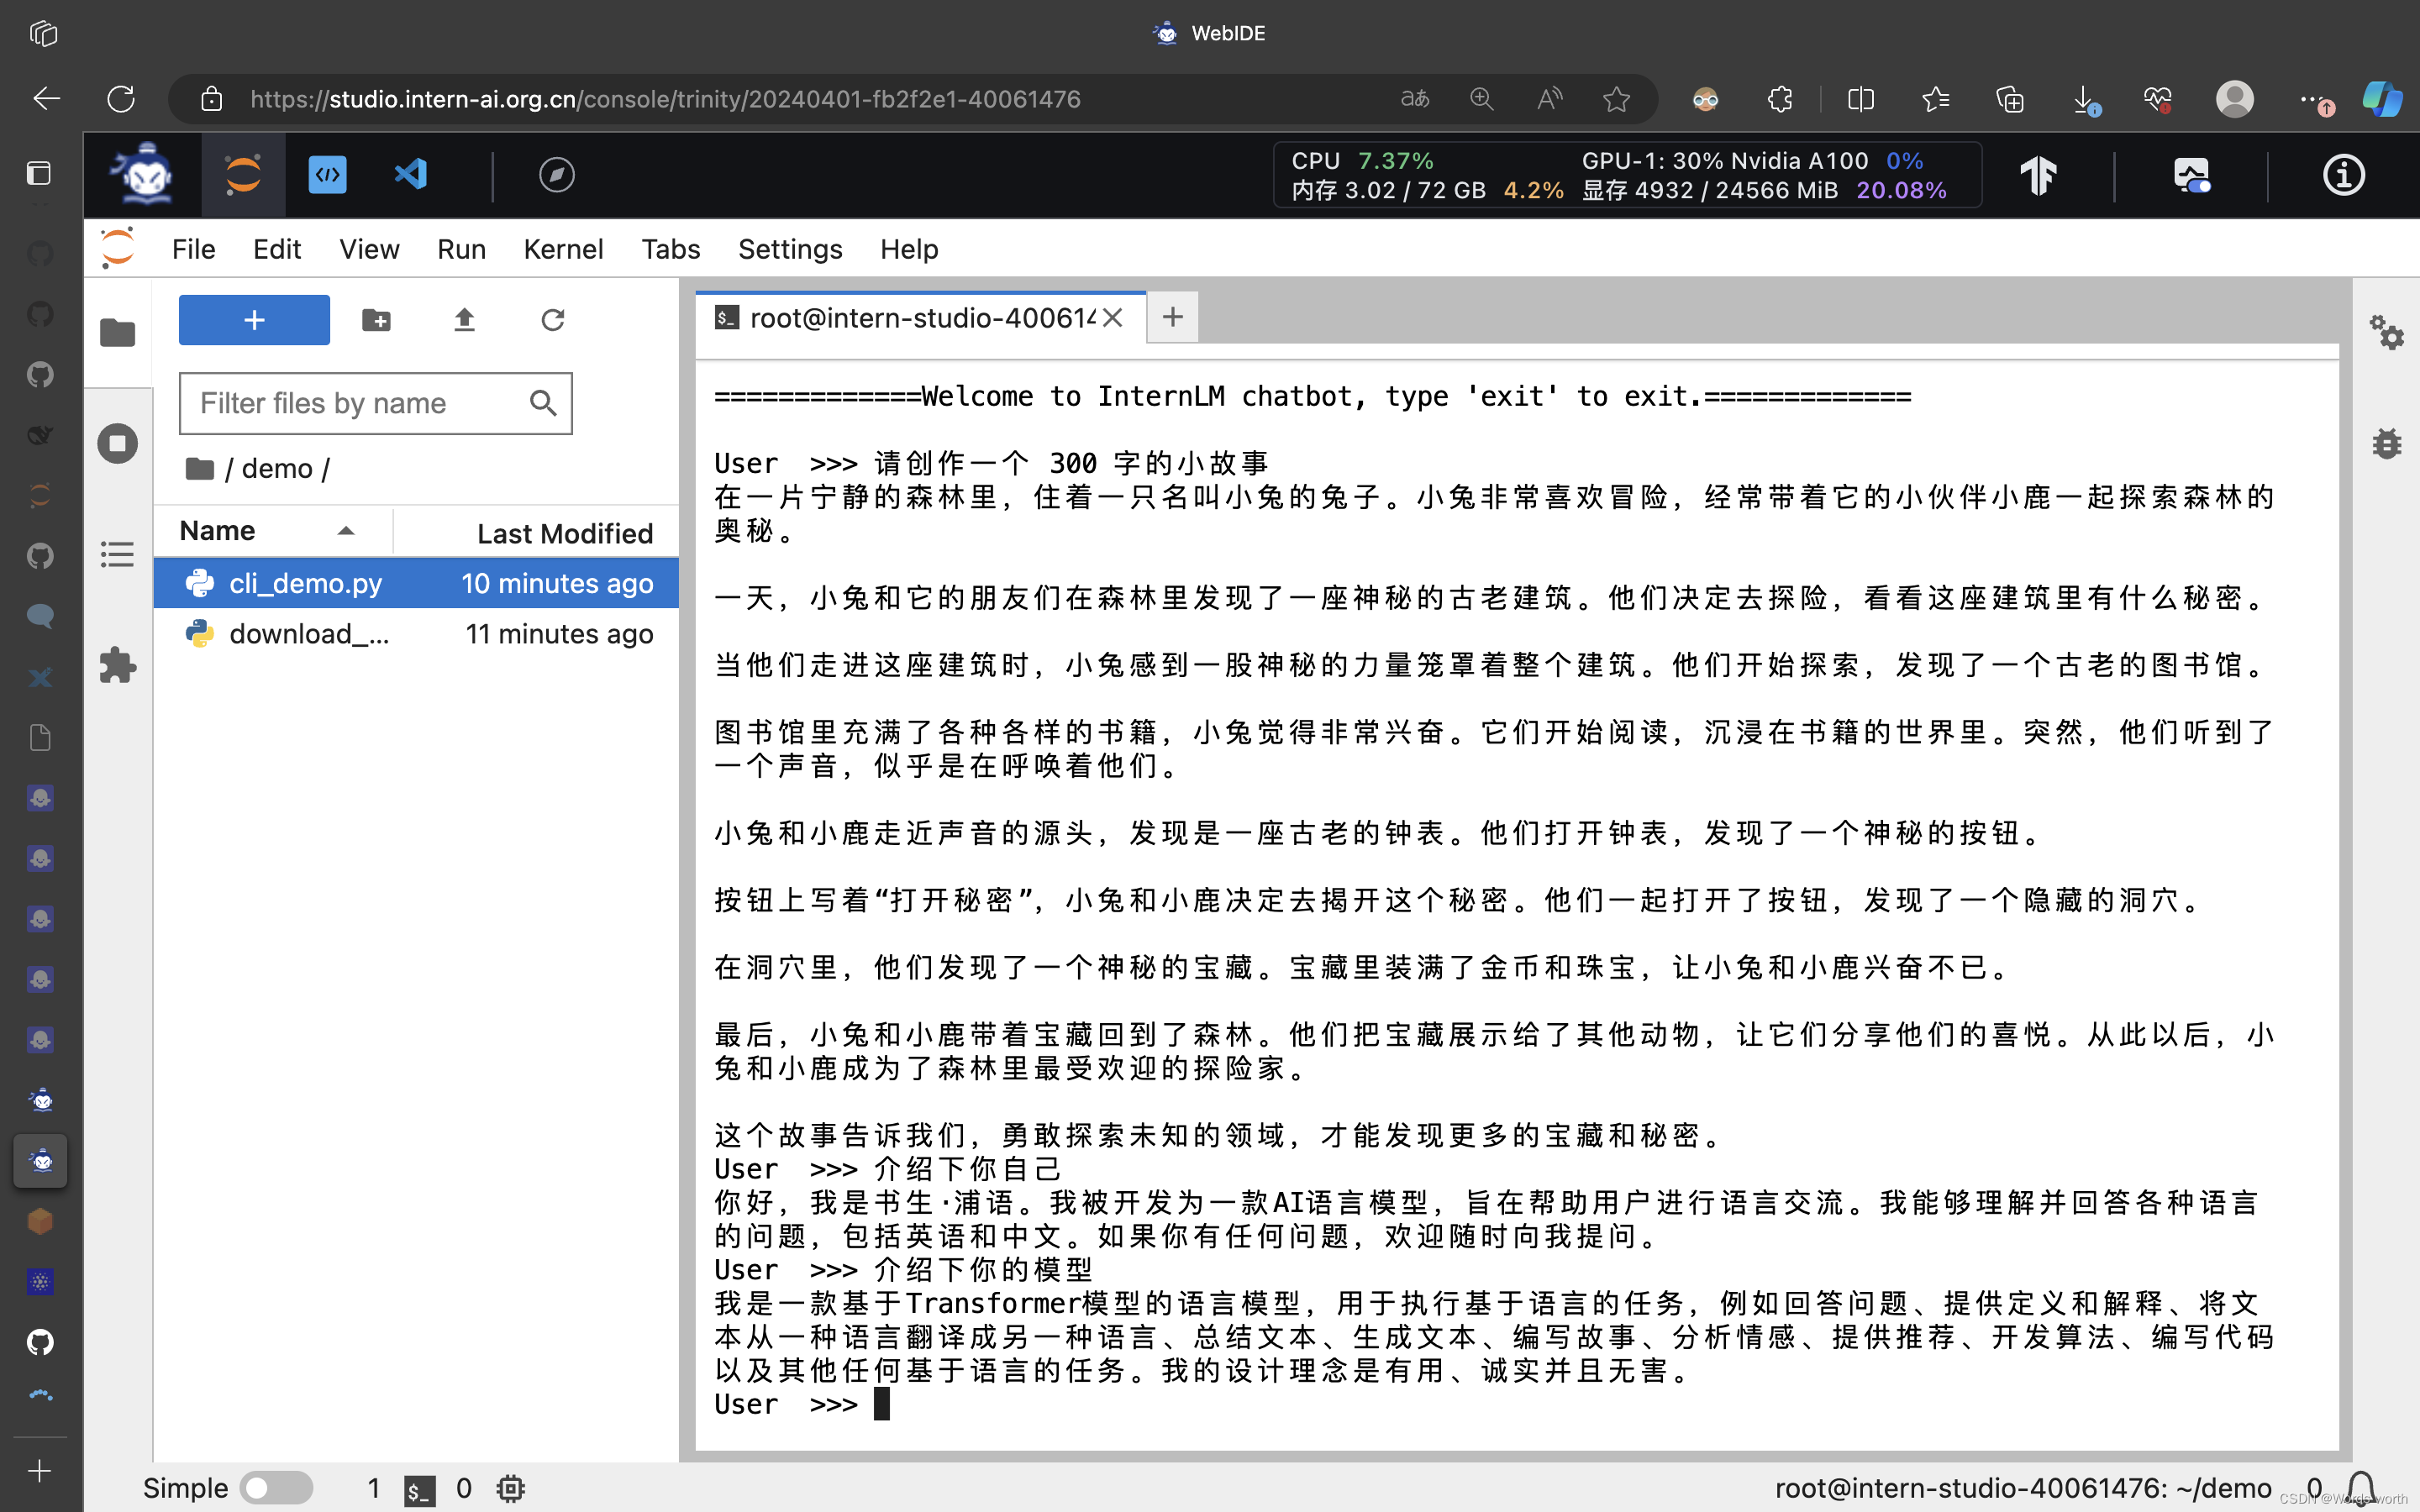2420x1512 pixels.
Task: Sort files by Name column arrow
Action: pyautogui.click(x=346, y=531)
